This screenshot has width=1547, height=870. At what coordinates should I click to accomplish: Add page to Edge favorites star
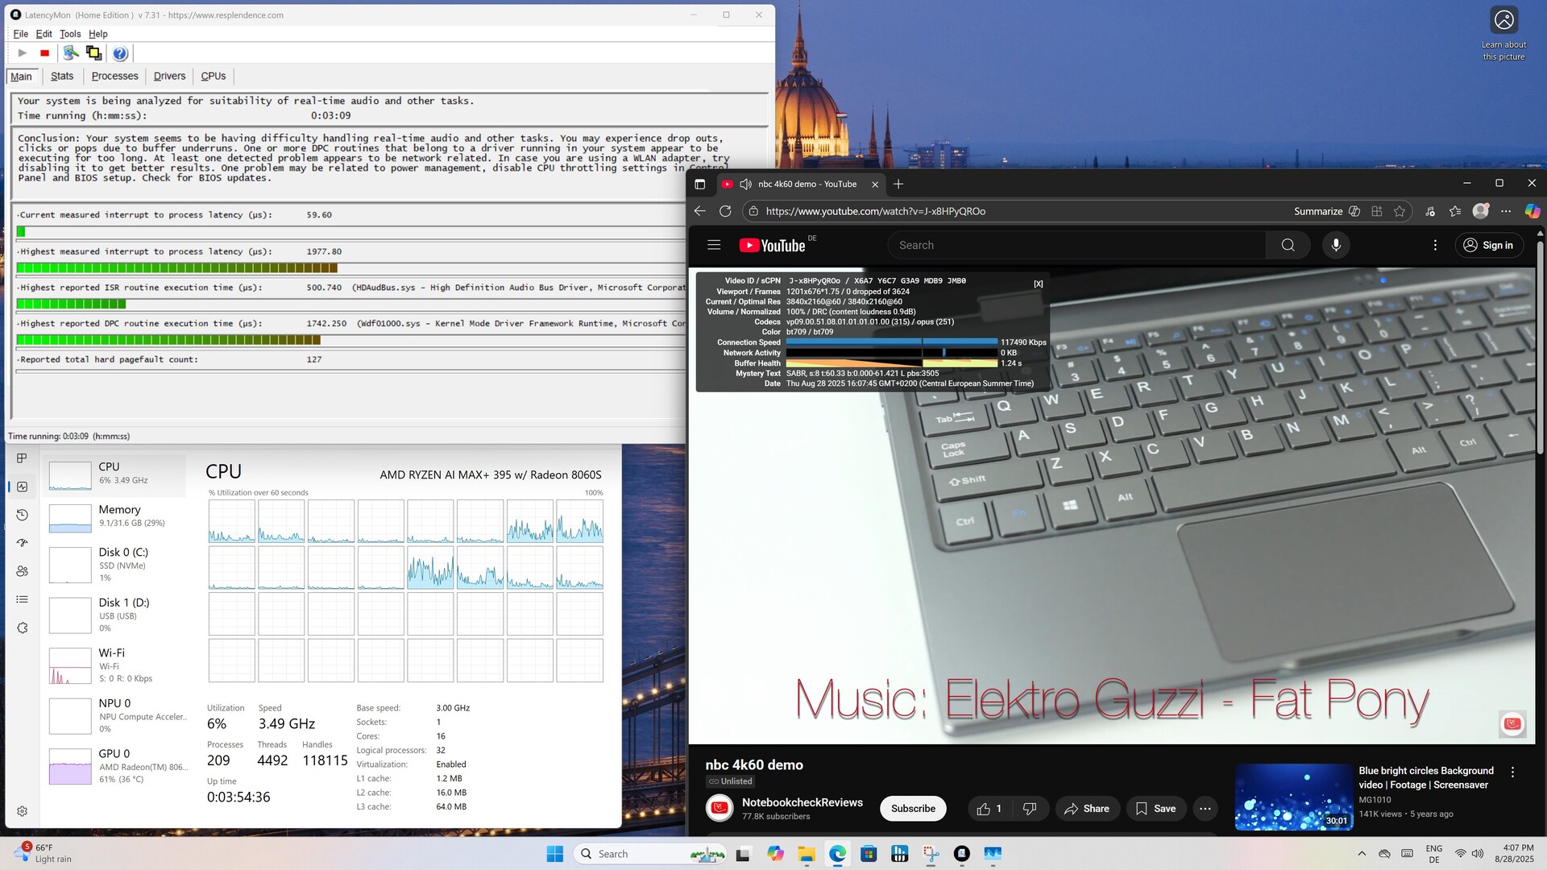click(1400, 211)
